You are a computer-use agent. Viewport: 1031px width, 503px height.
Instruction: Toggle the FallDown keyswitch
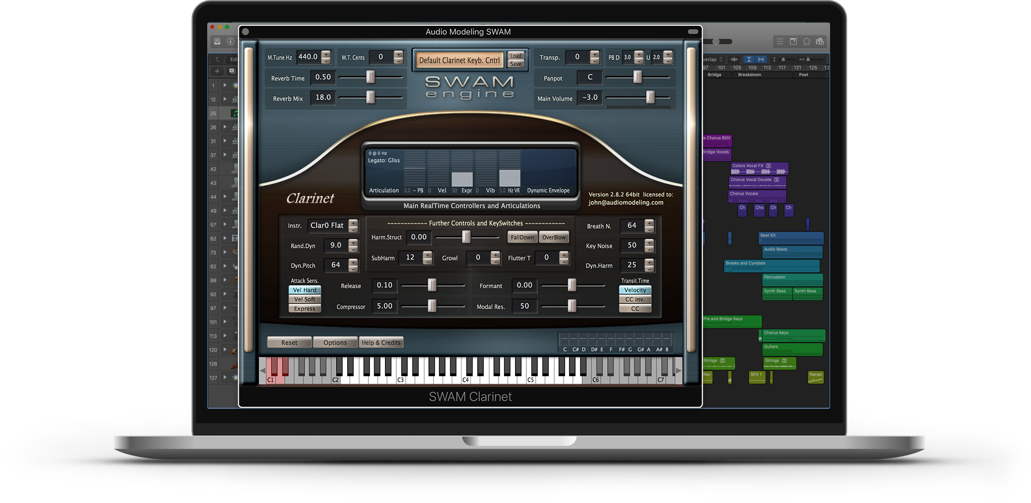pos(522,238)
